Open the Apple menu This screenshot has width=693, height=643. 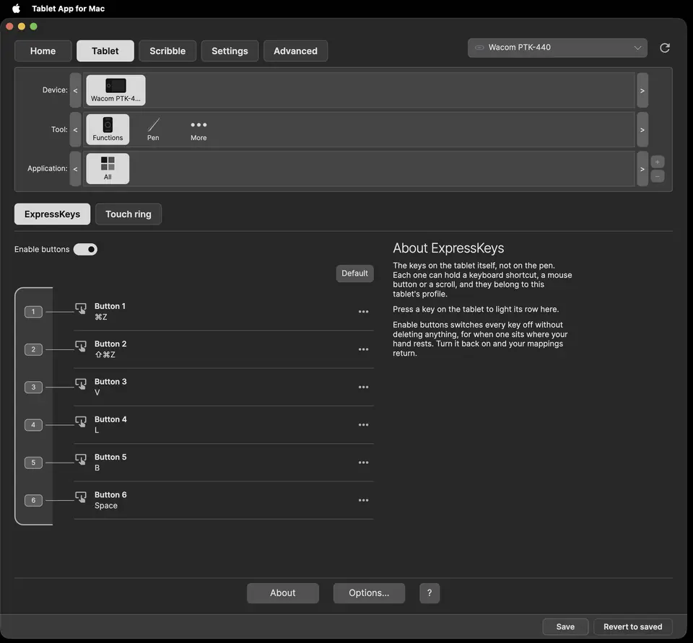17,9
